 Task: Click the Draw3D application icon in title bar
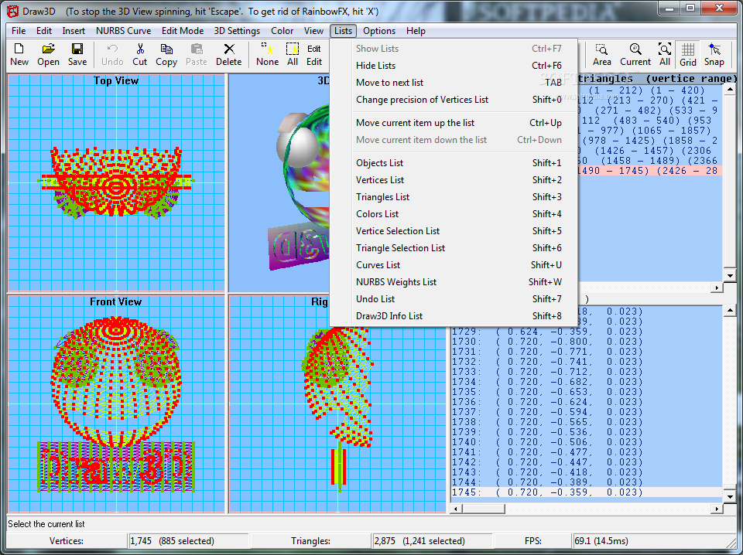point(13,12)
